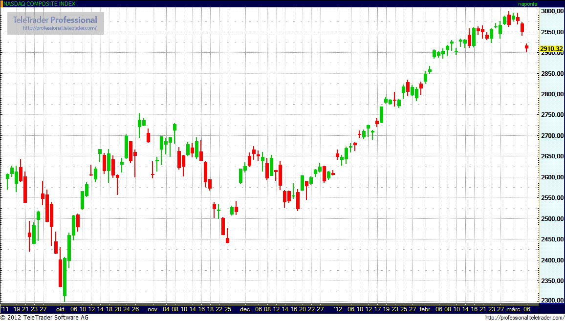This screenshot has width=565, height=322.
Task: Jump to the '12 year marker
Action: (x=338, y=309)
